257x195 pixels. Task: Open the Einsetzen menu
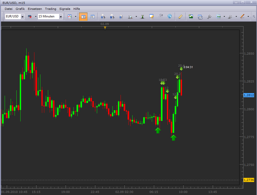click(x=35, y=9)
